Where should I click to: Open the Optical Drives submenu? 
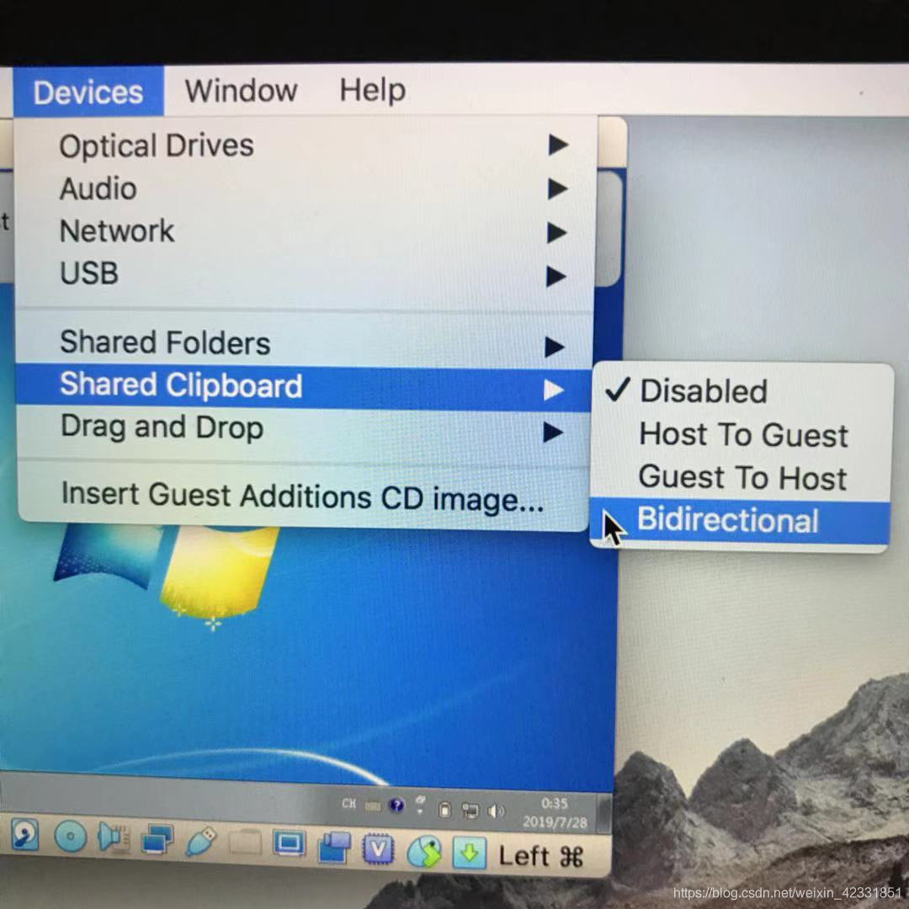point(306,145)
